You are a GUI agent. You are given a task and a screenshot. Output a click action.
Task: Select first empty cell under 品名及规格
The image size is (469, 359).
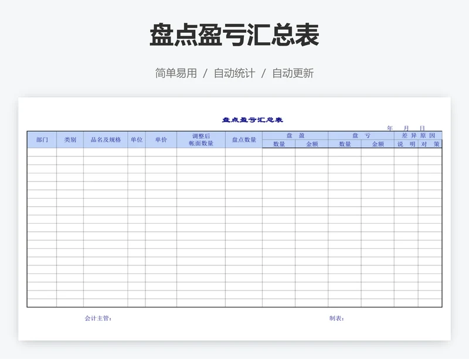coord(106,152)
